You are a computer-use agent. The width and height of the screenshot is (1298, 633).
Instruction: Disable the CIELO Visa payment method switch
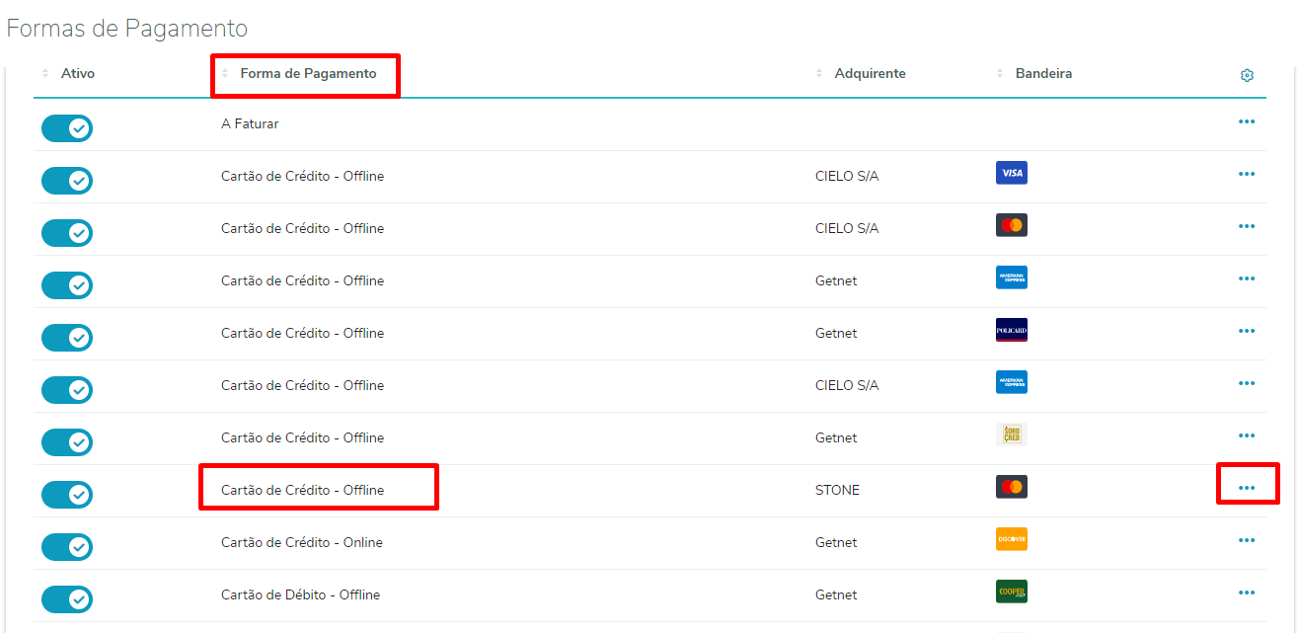pos(67,181)
